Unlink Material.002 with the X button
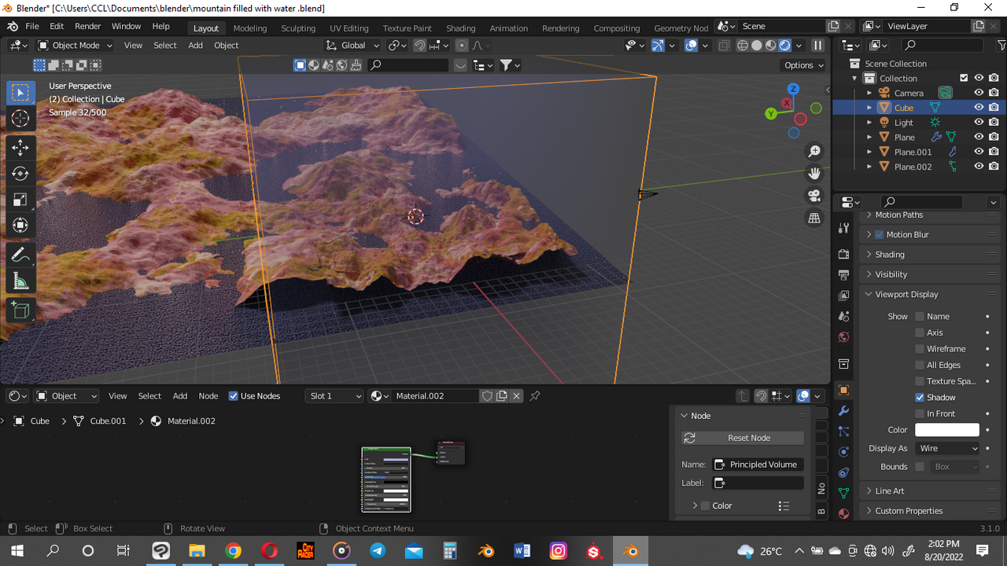This screenshot has height=566, width=1007. tap(516, 395)
